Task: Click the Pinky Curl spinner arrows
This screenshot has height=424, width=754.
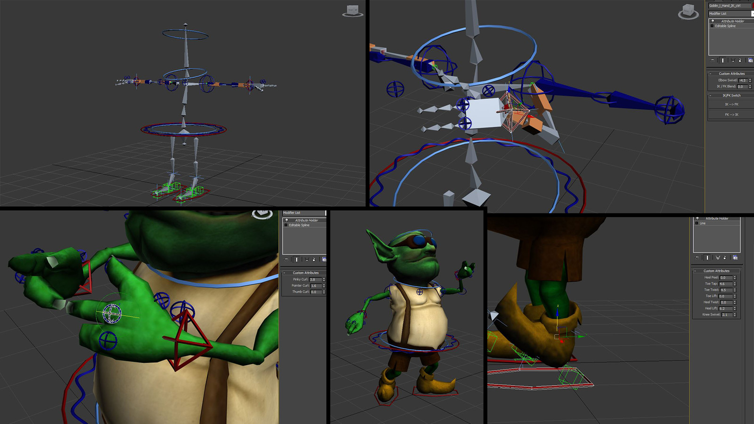Action: [324, 279]
